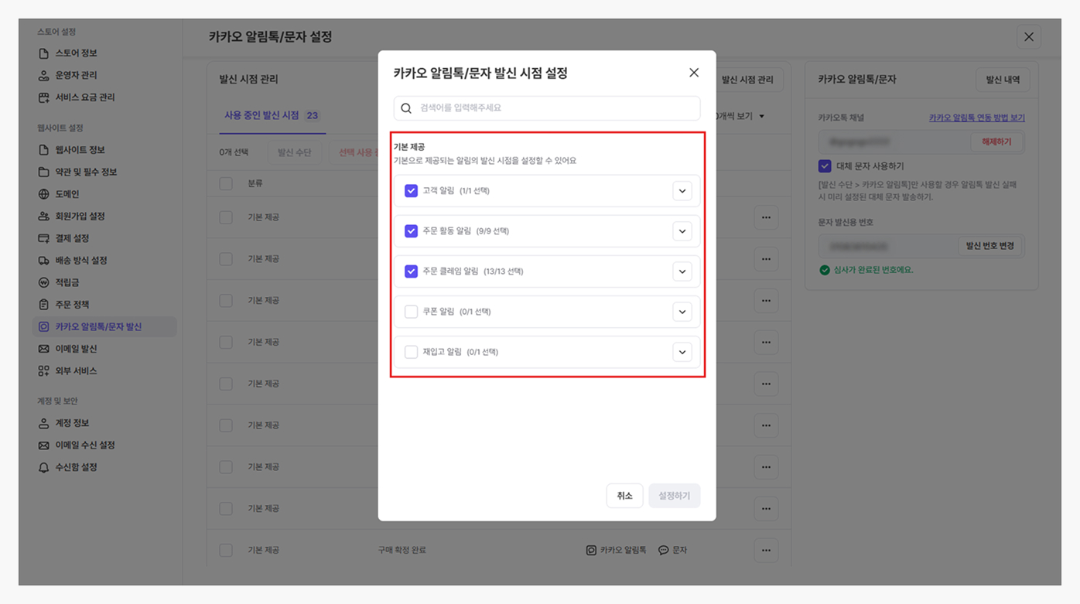Tick the header checkbox beside 분류
This screenshot has width=1080, height=604.
click(x=226, y=183)
